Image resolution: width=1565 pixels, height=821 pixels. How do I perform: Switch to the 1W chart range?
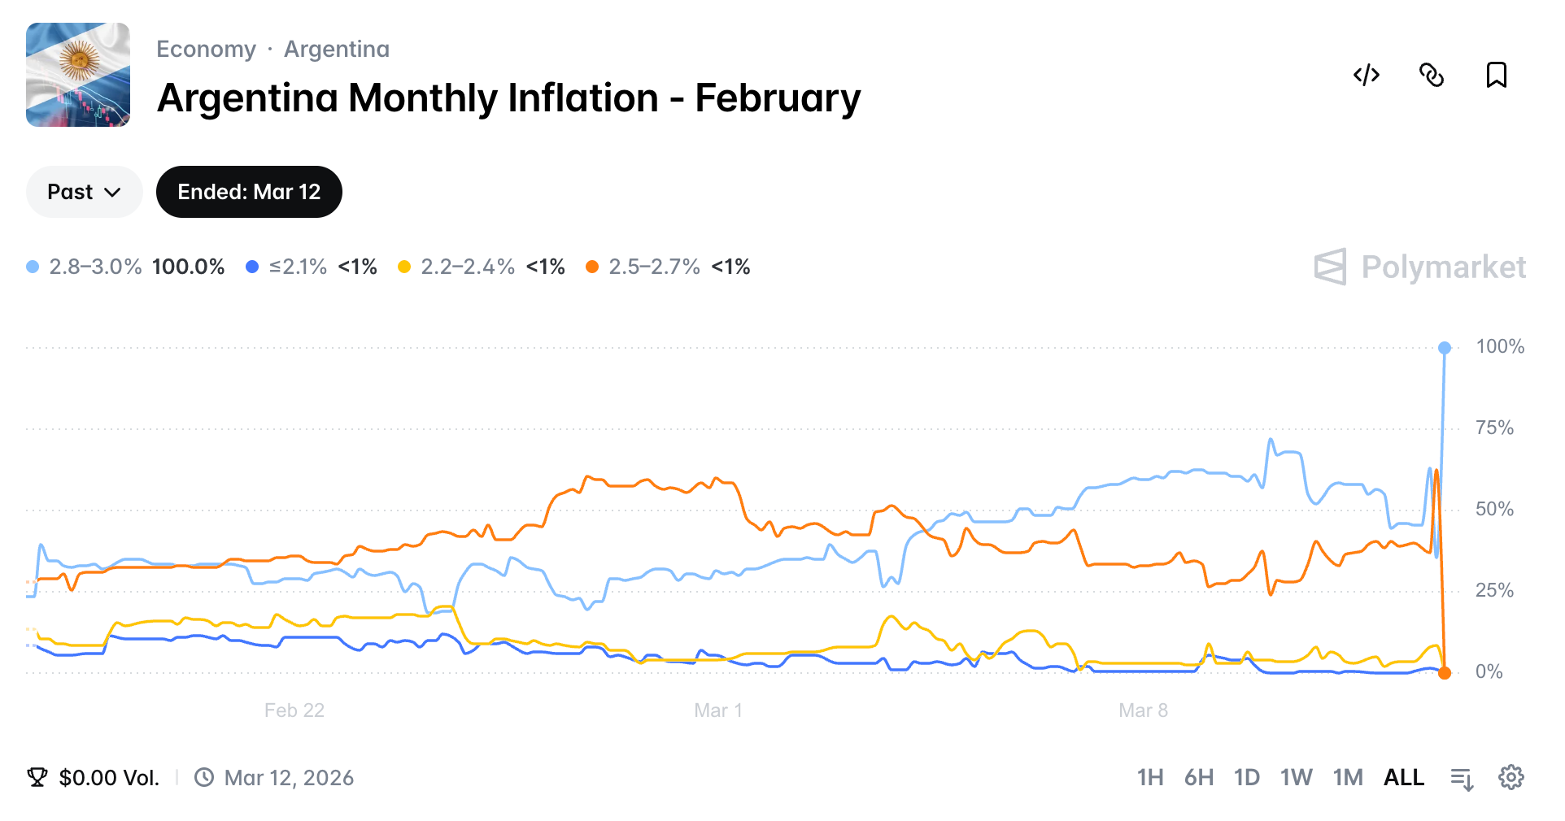1296,777
